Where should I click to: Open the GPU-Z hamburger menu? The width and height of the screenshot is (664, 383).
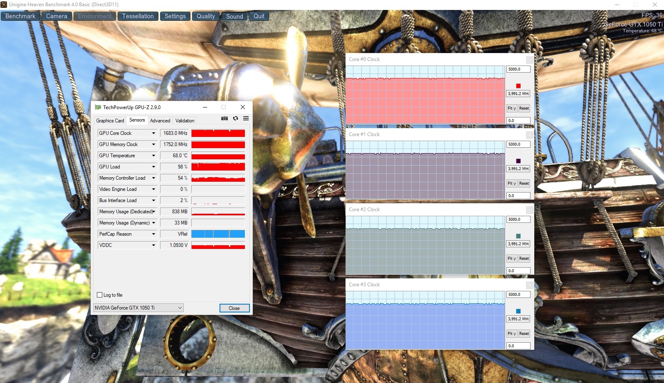(246, 118)
